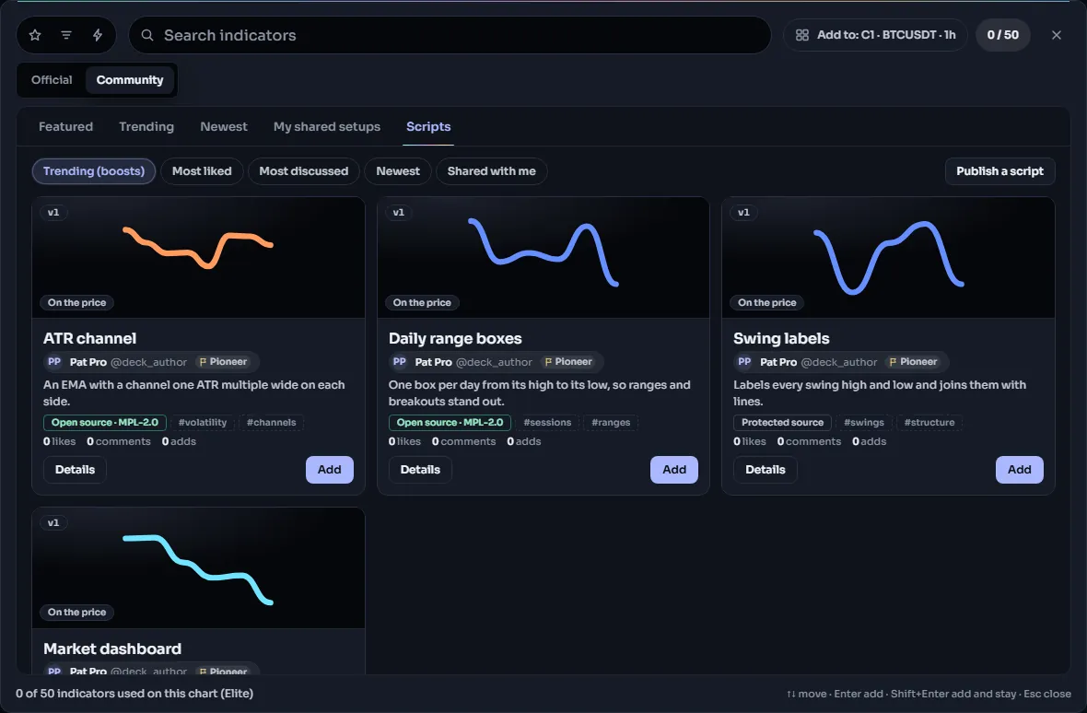Click the Swing labels title
Screen dimensions: 1087x713
(781, 339)
